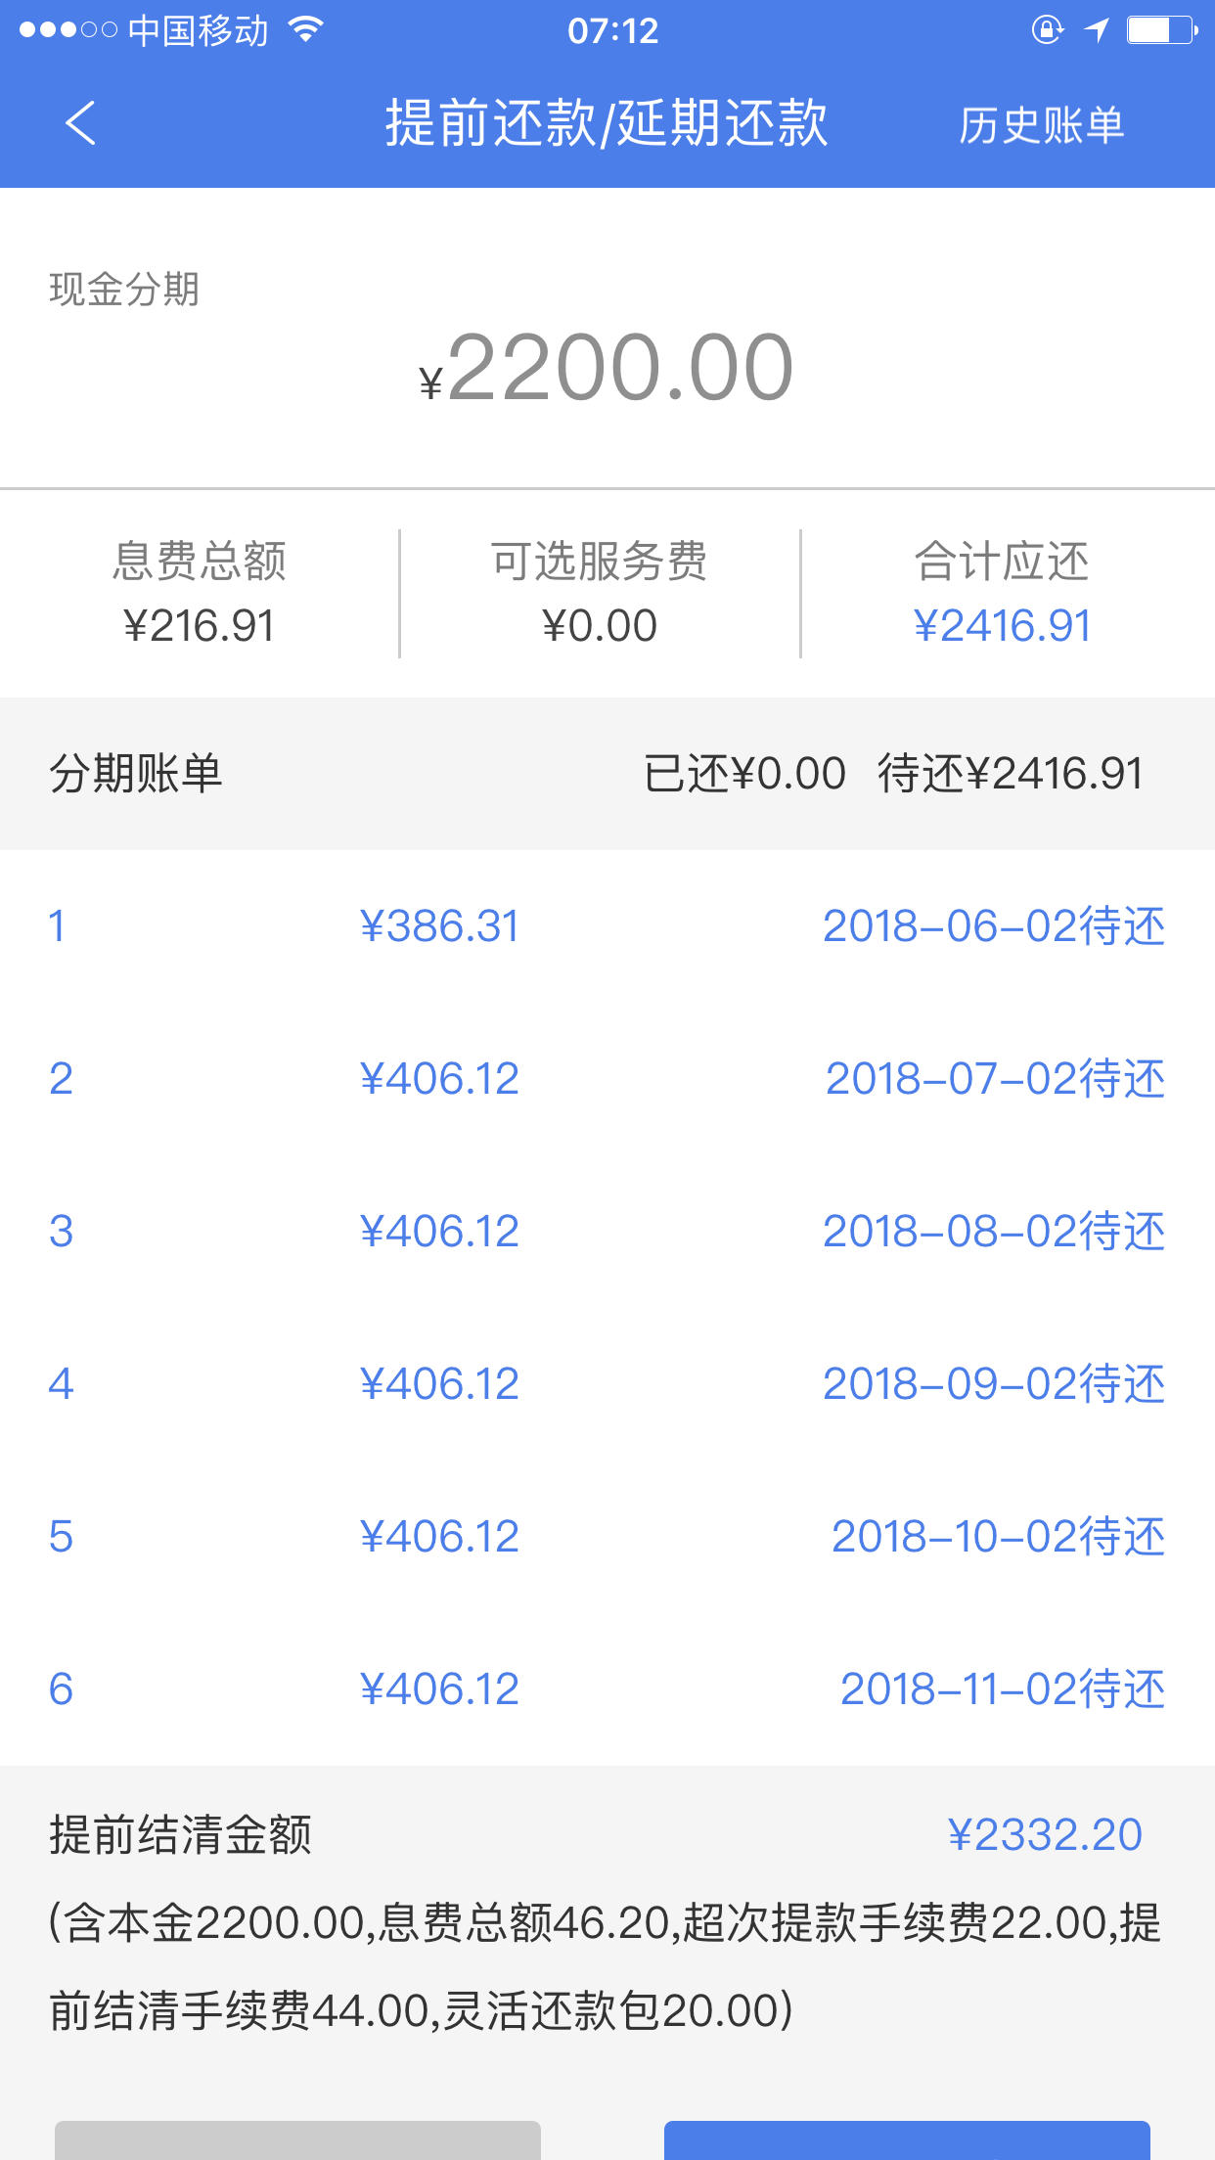Select installment 6 due 2018-11-02

click(607, 1688)
